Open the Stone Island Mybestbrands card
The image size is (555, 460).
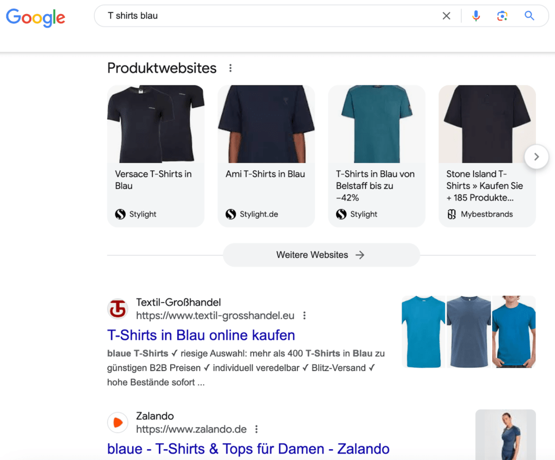point(487,156)
